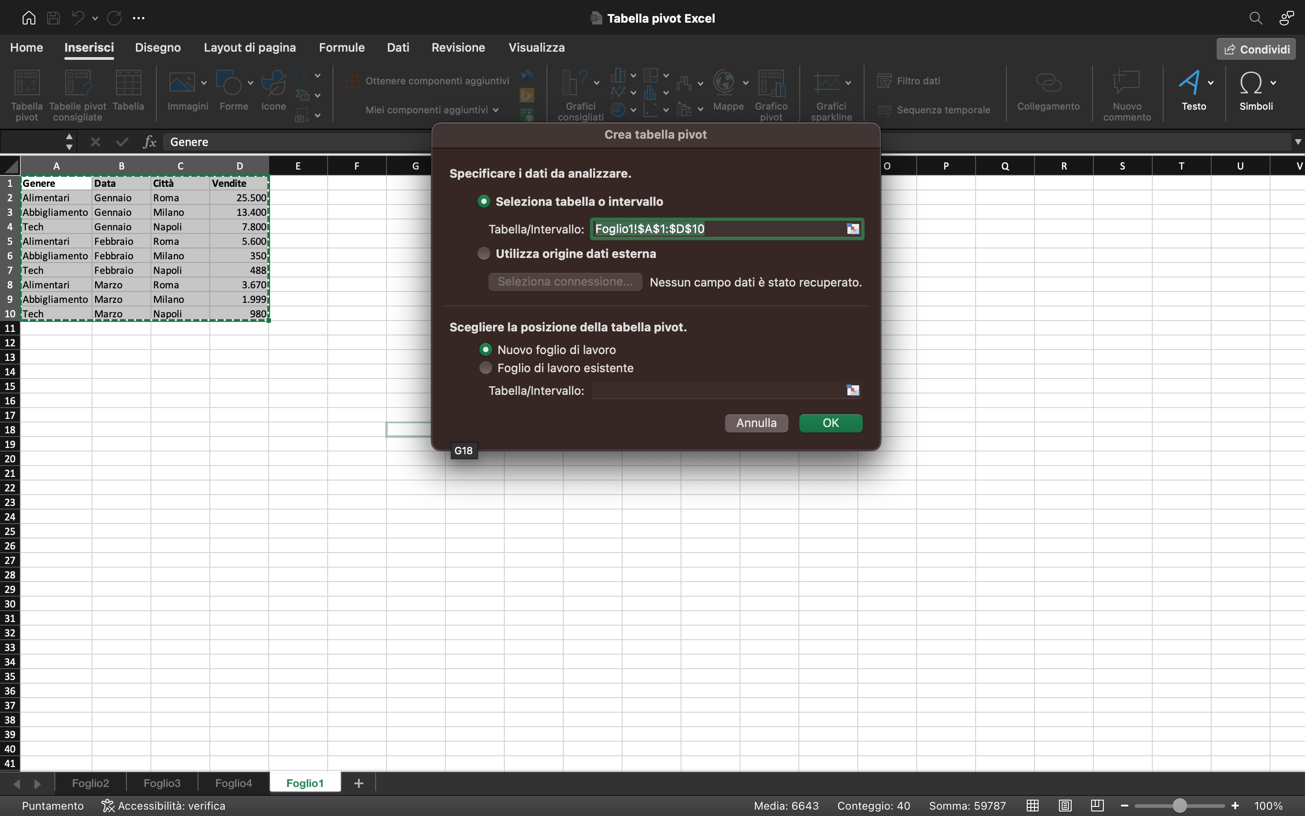Screen dimensions: 1305x816
Task: Open Tabelle pivot consigliate
Action: 77,94
